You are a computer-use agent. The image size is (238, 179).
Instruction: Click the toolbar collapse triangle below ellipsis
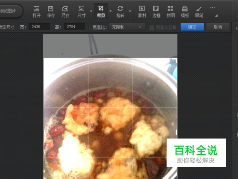point(217,16)
